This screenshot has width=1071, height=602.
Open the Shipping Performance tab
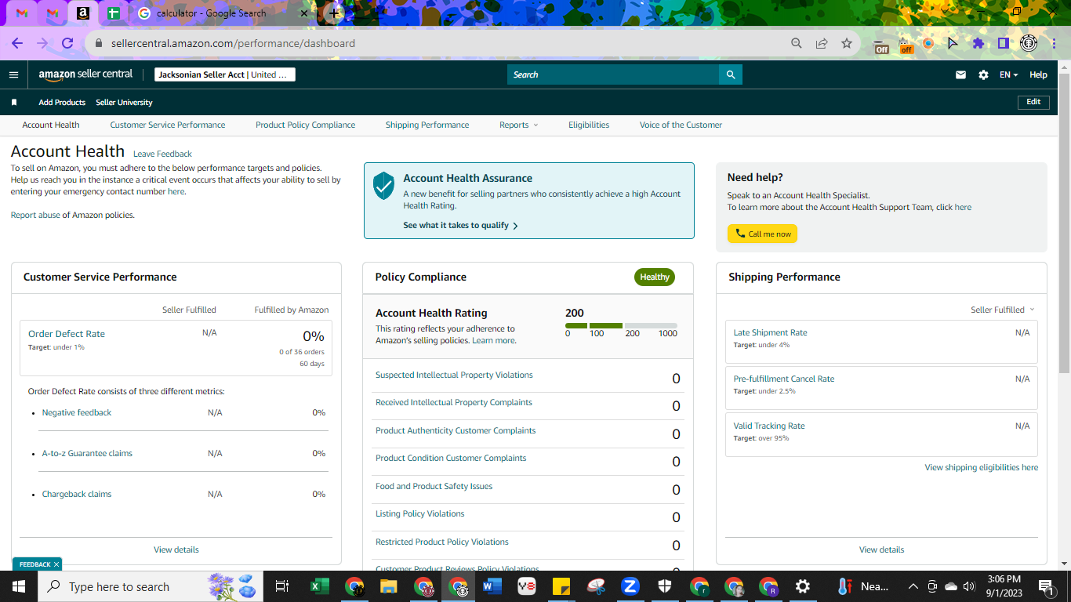point(427,125)
